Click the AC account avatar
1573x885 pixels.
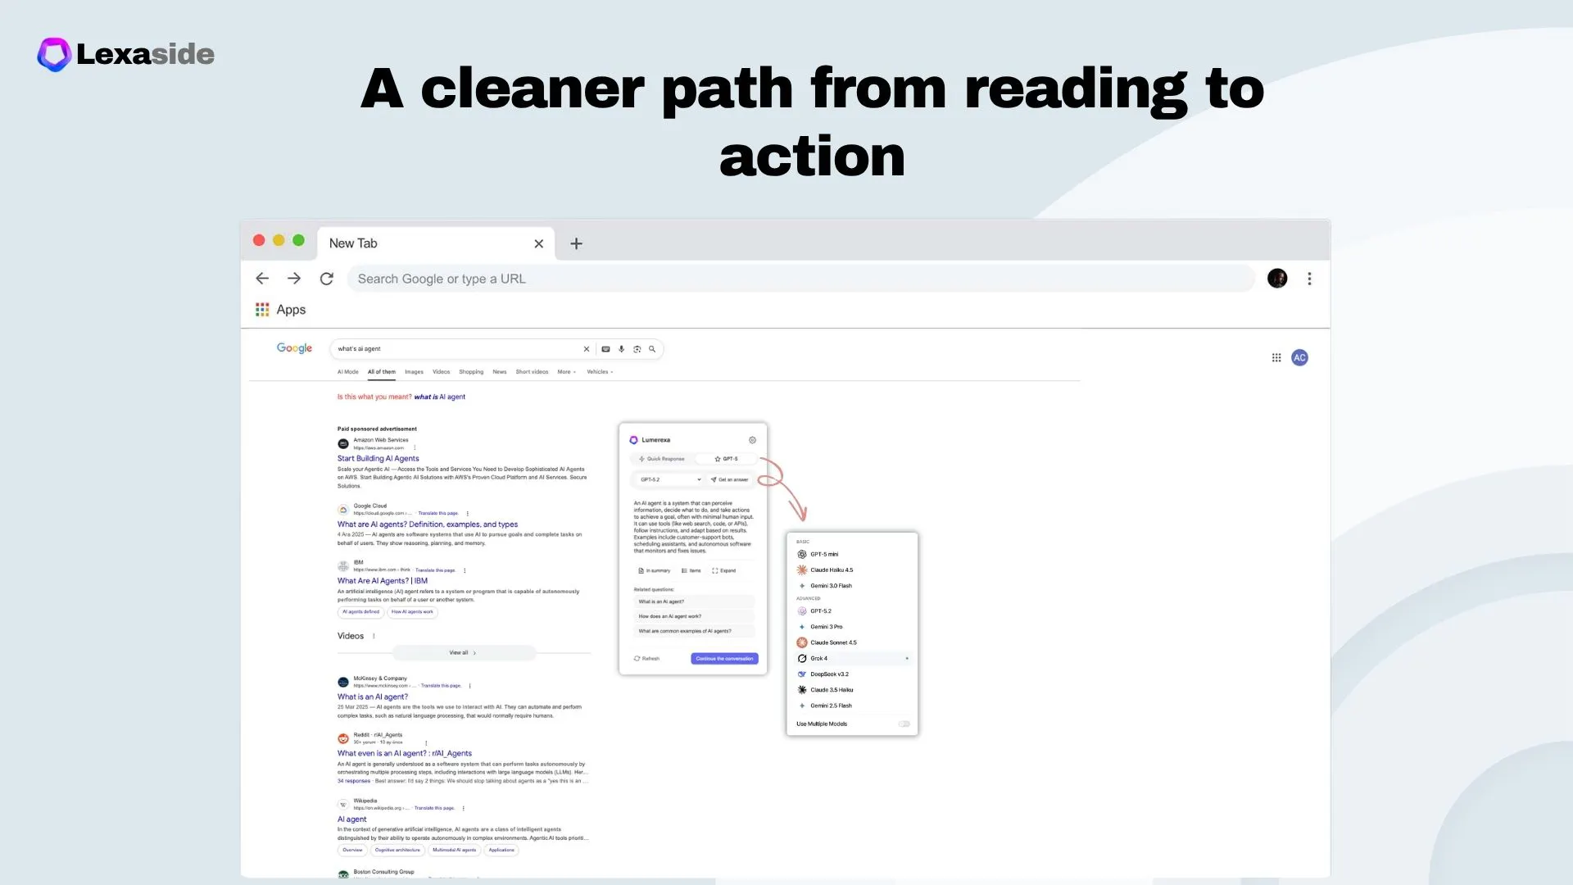coord(1299,357)
